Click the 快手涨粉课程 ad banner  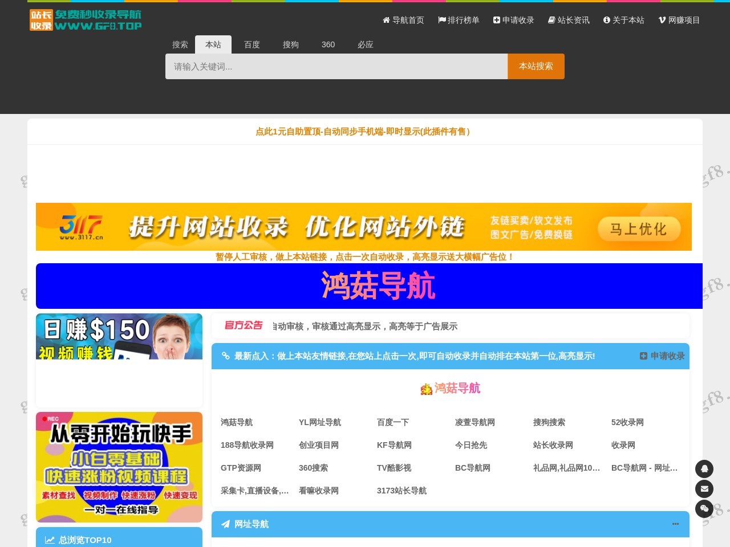[x=119, y=467]
